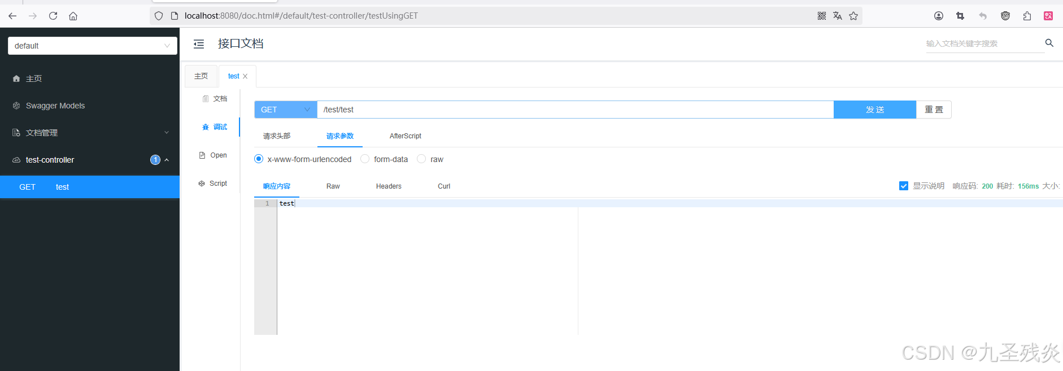This screenshot has width=1063, height=371.
Task: Switch to 请求参数 tab
Action: coord(340,136)
